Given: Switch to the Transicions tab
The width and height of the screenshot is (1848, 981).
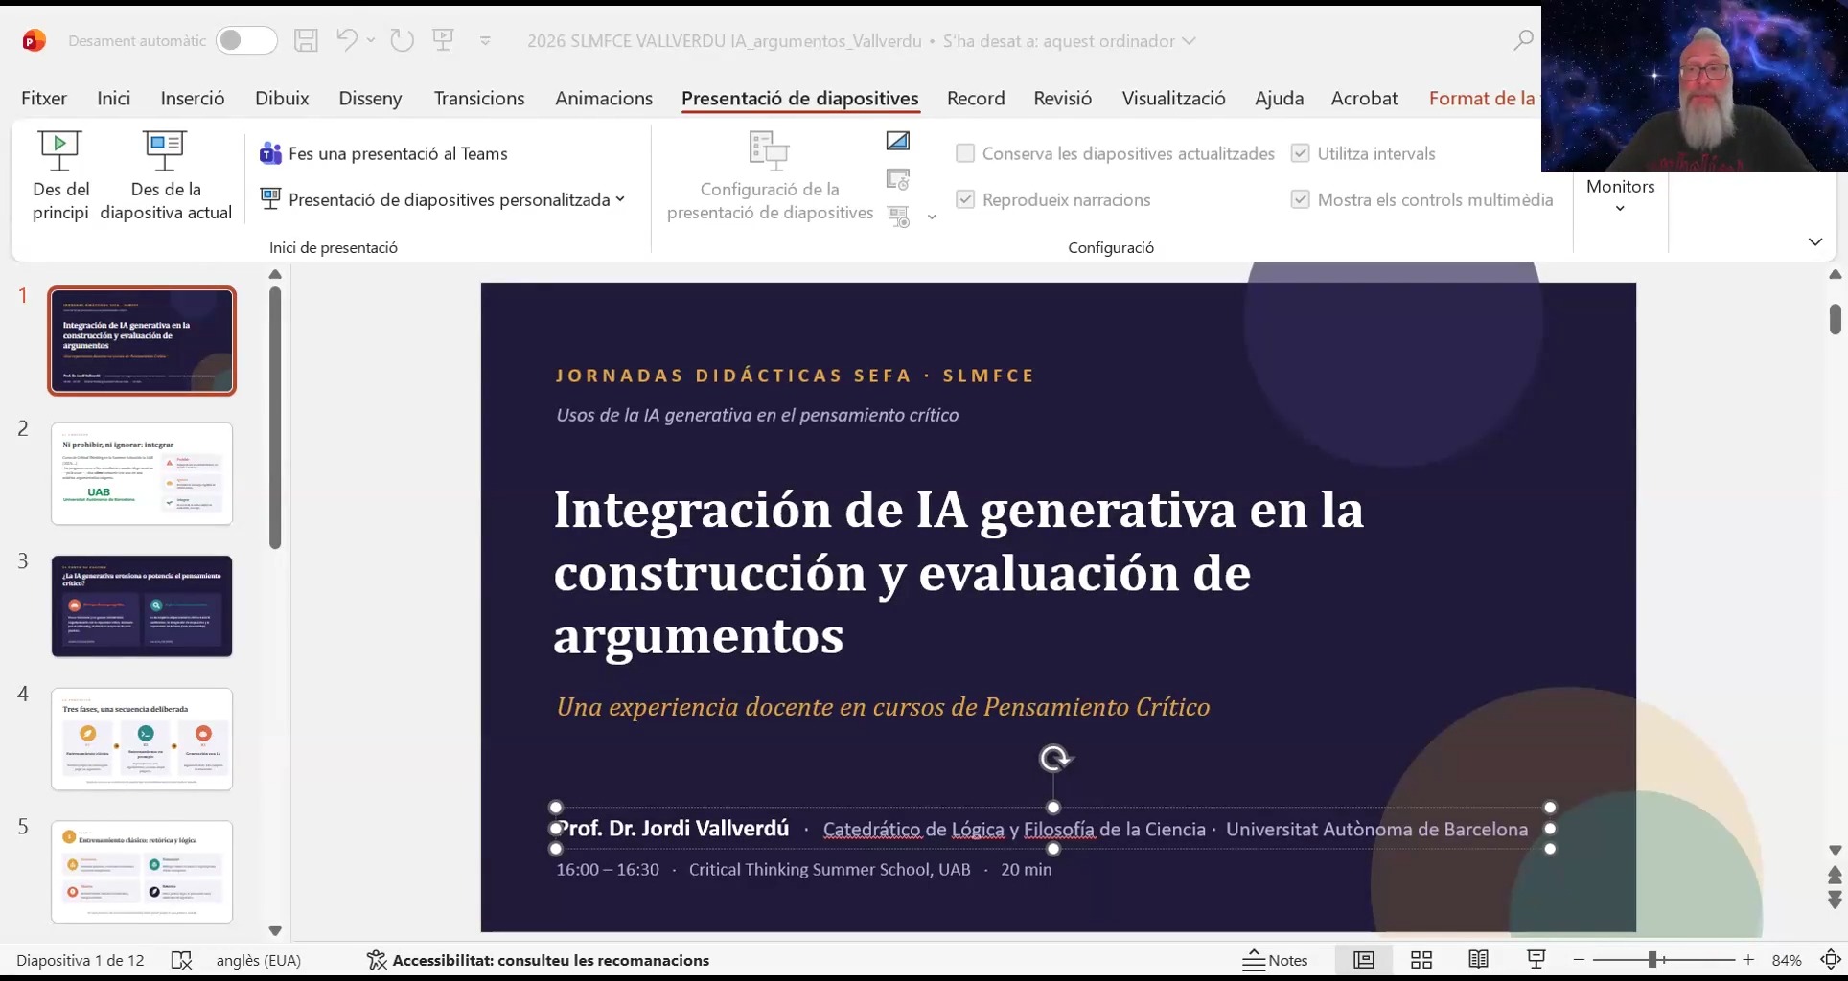Looking at the screenshot, I should pos(479,98).
